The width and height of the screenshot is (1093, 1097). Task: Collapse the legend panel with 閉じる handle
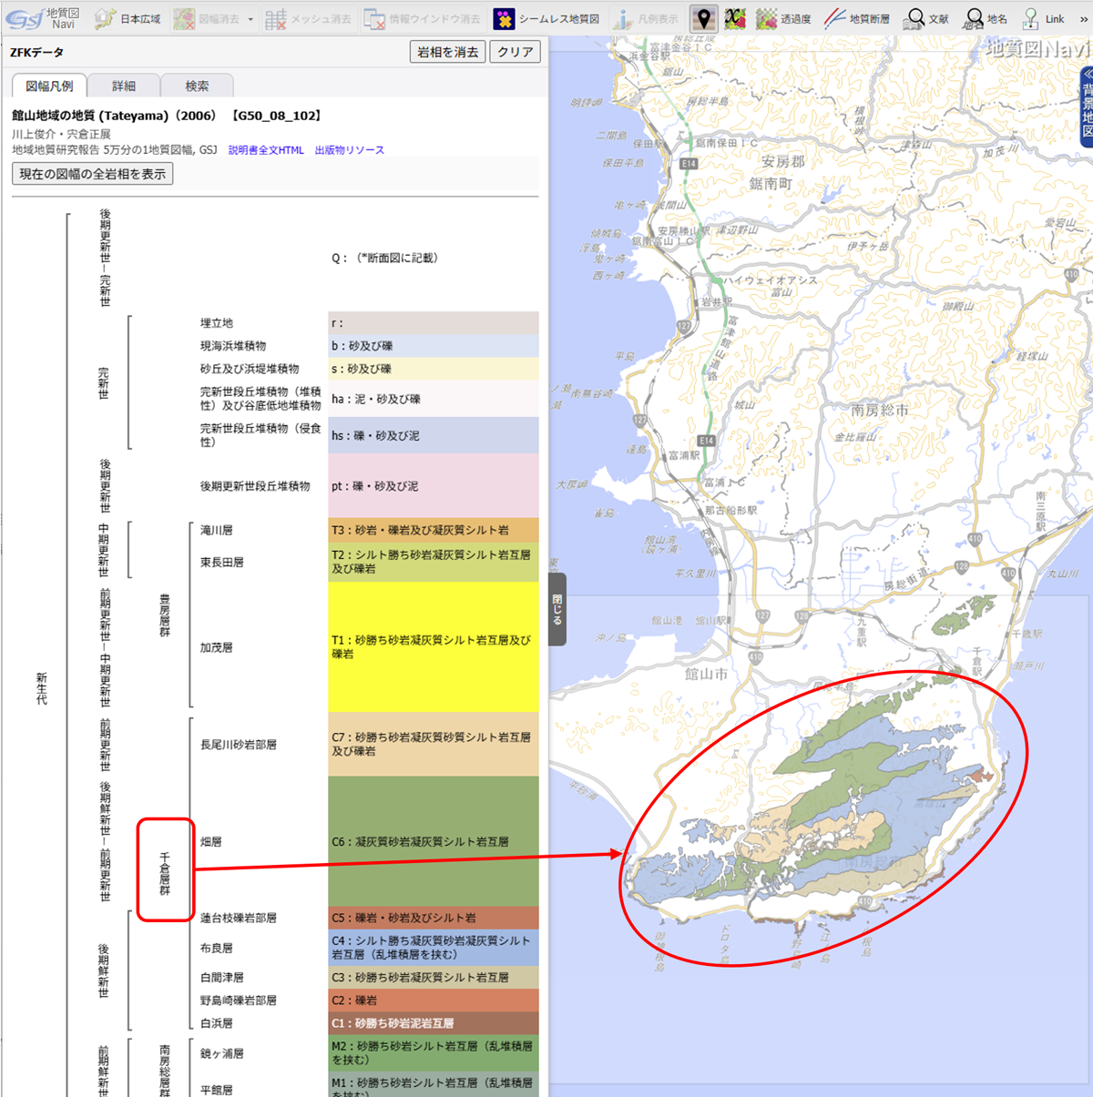coord(557,609)
